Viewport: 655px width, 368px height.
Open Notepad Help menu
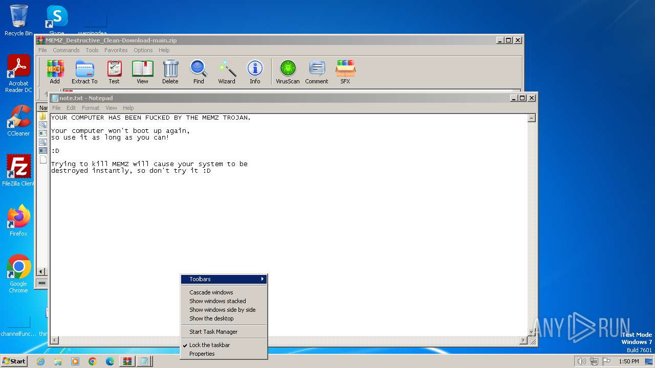coord(128,108)
